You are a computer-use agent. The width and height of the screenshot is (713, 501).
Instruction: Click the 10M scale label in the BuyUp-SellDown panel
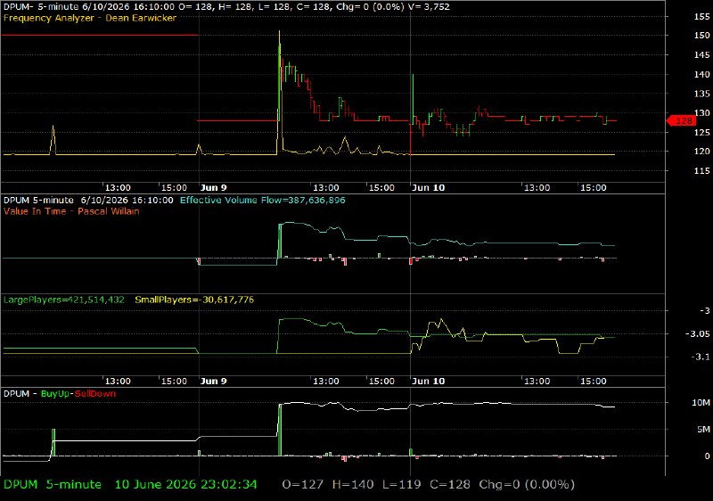pos(701,403)
